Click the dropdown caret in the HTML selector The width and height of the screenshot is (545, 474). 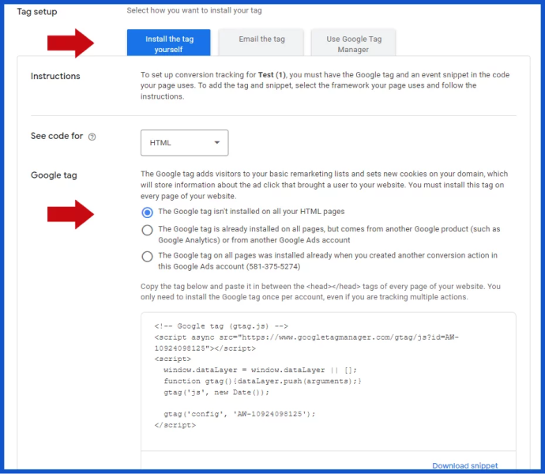pos(216,143)
